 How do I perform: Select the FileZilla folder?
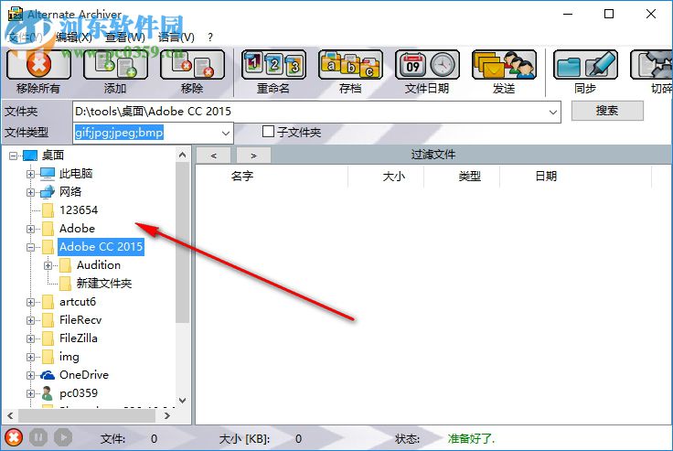click(79, 338)
